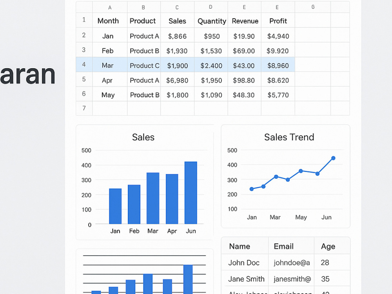
Task: Click the $1,530 quantity cell
Action: [211, 50]
